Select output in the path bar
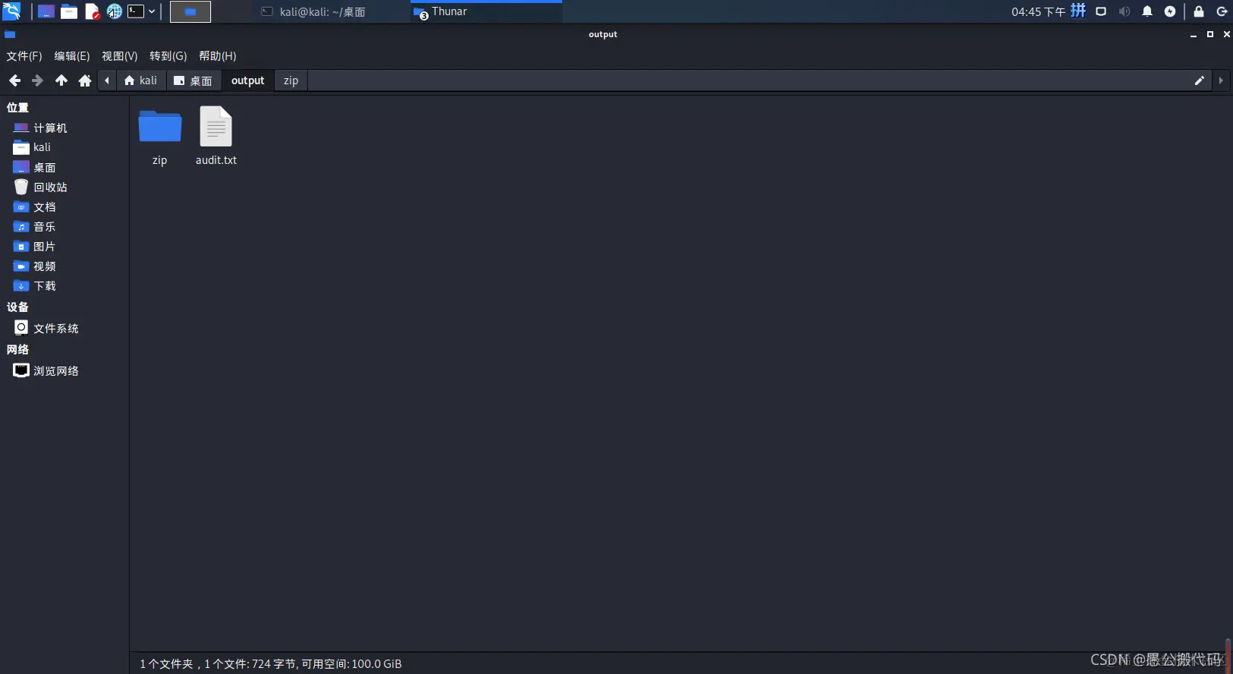 point(248,80)
